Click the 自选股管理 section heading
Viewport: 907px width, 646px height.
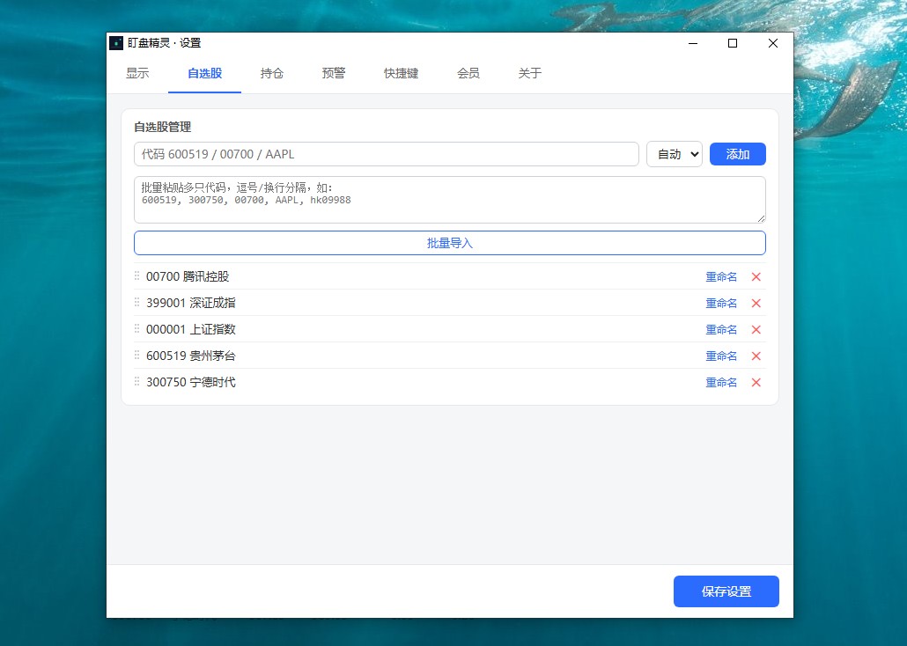pos(163,127)
